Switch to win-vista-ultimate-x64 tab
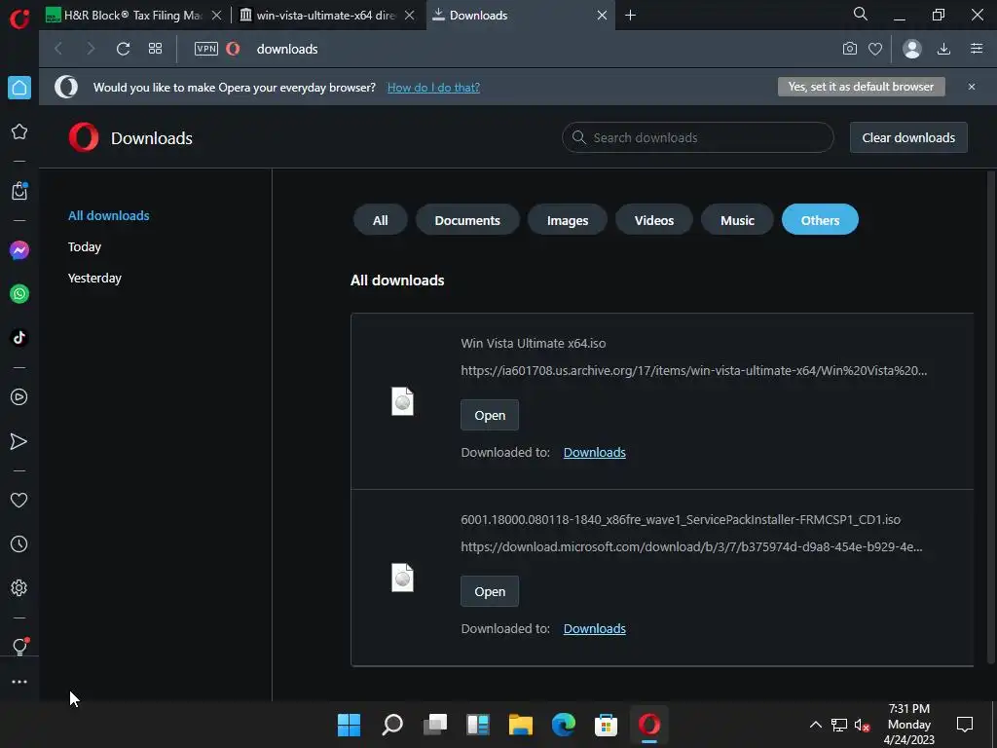The height and width of the screenshot is (748, 997). (325, 16)
